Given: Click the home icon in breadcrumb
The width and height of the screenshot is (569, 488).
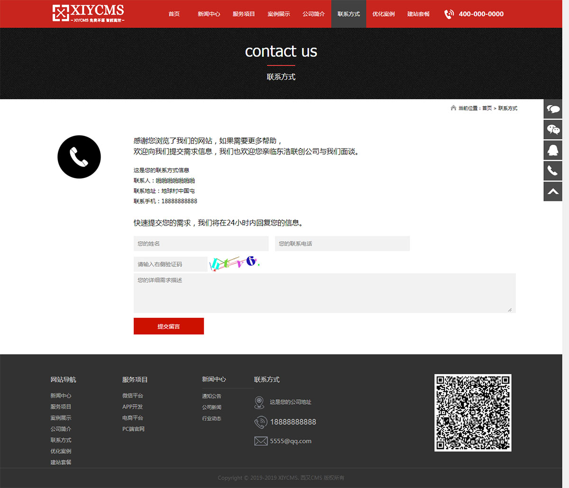Looking at the screenshot, I should [x=453, y=108].
